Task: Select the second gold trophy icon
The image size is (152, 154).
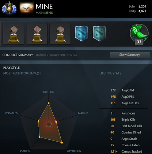Action: (x=37, y=34)
